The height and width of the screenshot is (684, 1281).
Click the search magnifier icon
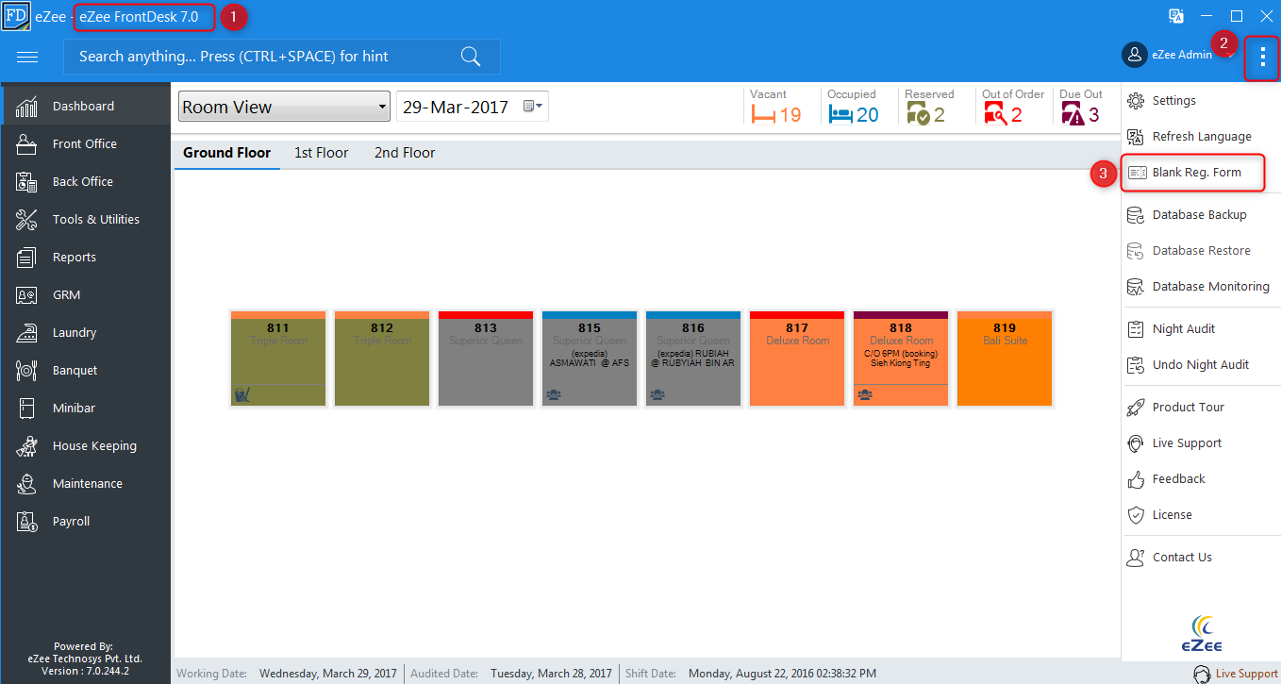tap(471, 57)
